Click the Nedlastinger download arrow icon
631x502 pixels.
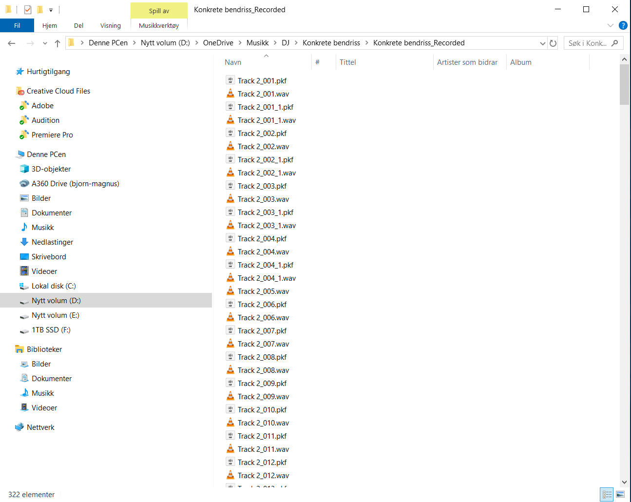pyautogui.click(x=24, y=242)
